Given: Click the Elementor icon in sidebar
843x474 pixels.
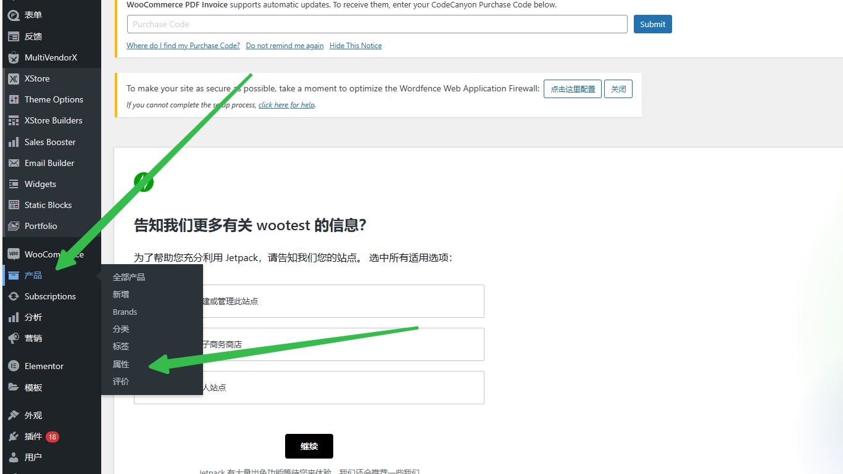Looking at the screenshot, I should (x=14, y=366).
